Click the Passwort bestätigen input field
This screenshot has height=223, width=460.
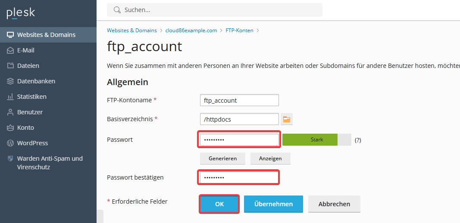tap(238, 177)
